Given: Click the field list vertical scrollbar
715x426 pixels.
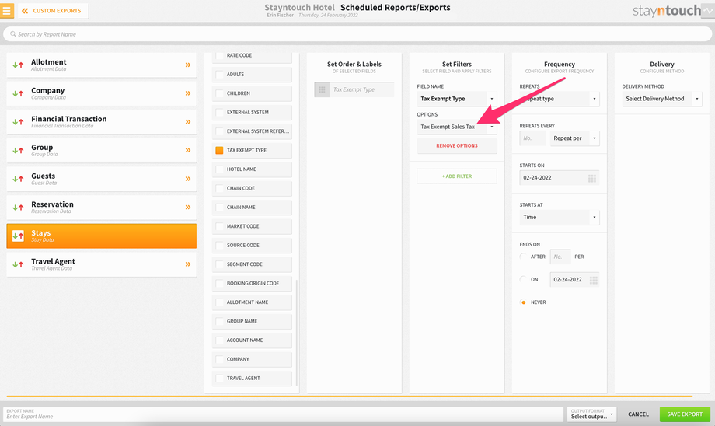Looking at the screenshot, I should tap(297, 333).
